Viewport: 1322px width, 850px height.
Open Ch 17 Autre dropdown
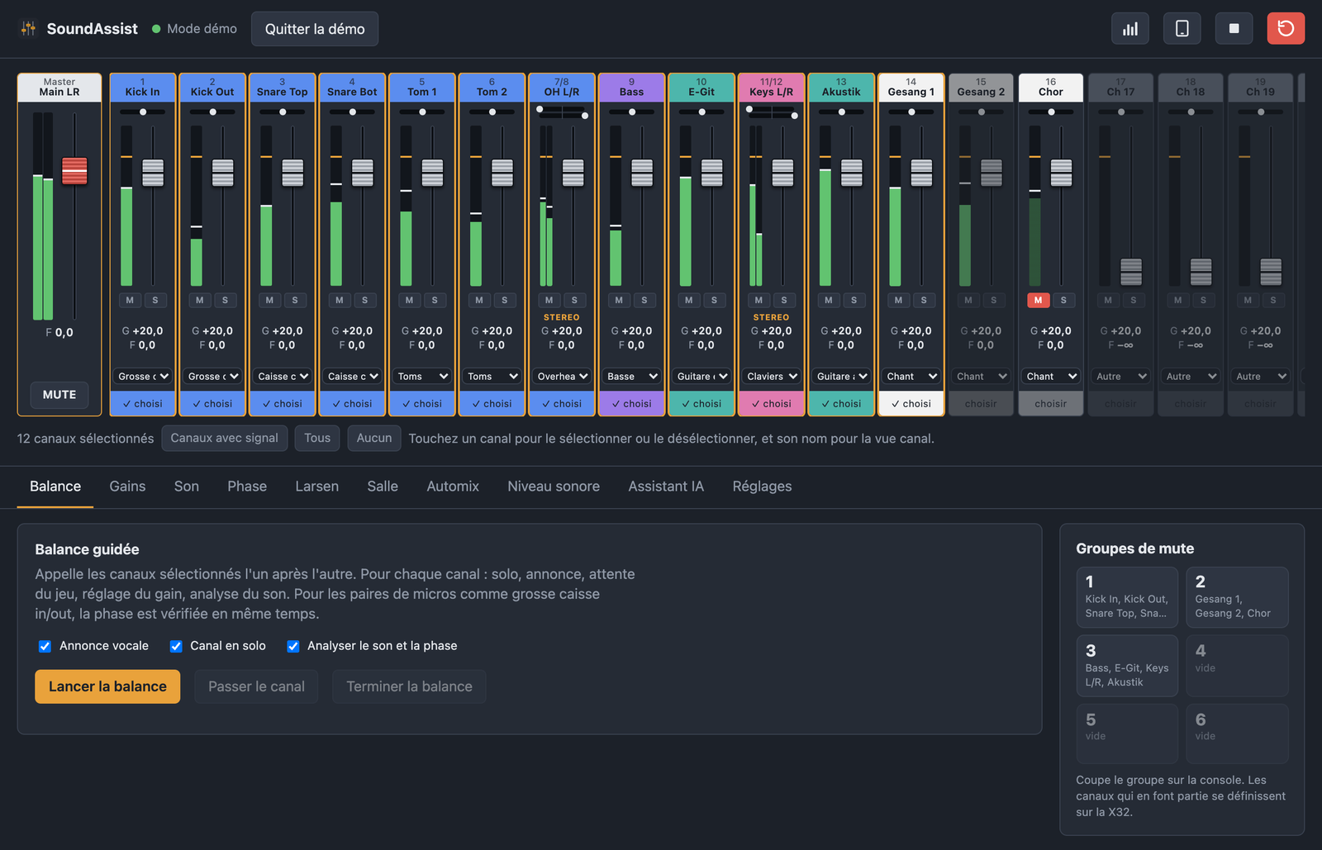[1120, 376]
